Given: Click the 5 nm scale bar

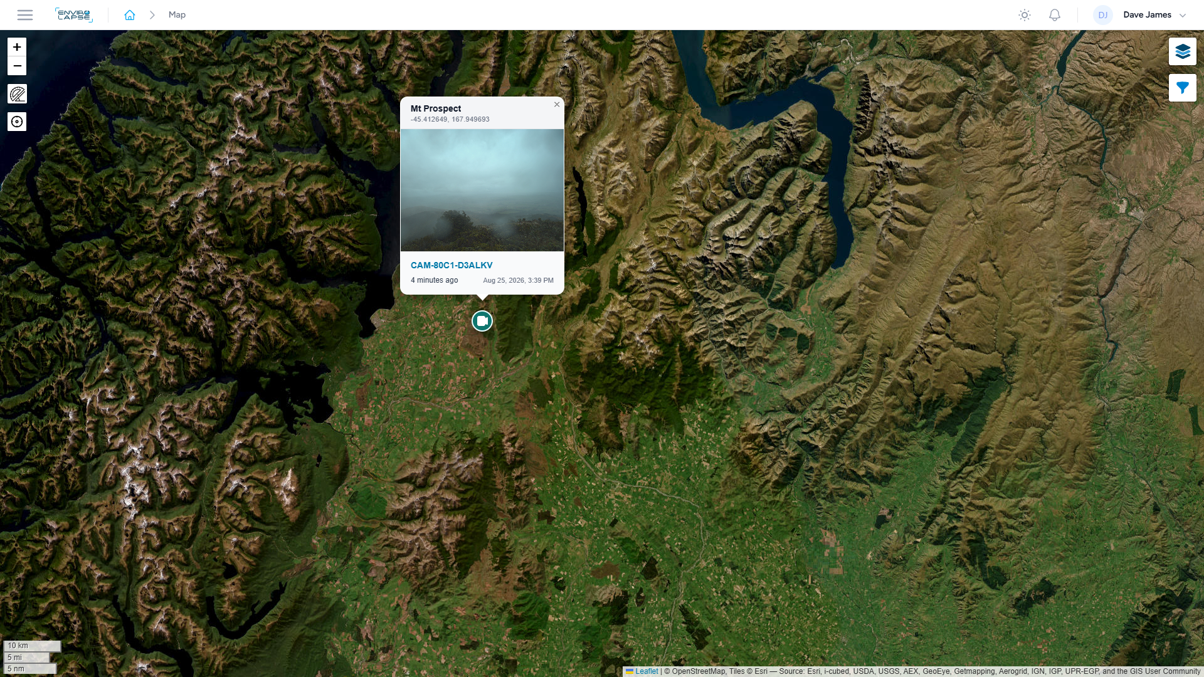Looking at the screenshot, I should tap(30, 669).
